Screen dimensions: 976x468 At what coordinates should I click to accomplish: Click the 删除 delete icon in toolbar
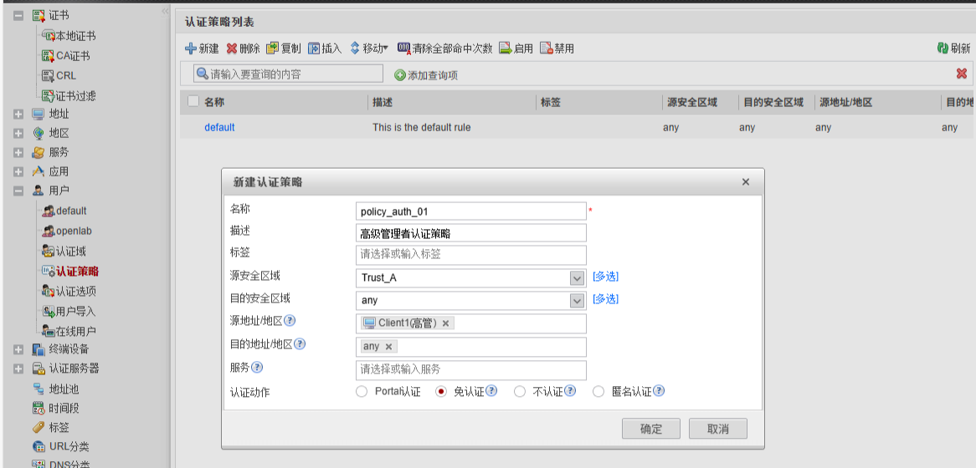tap(232, 48)
